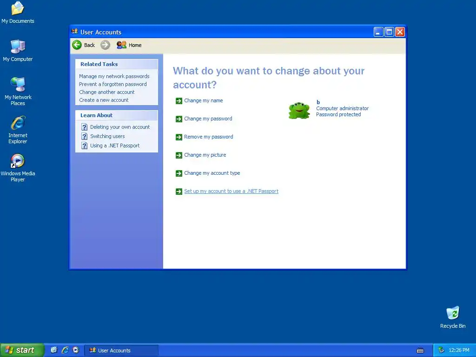This screenshot has height=357, width=476.
Task: Click the Back text label
Action: [x=89, y=45]
